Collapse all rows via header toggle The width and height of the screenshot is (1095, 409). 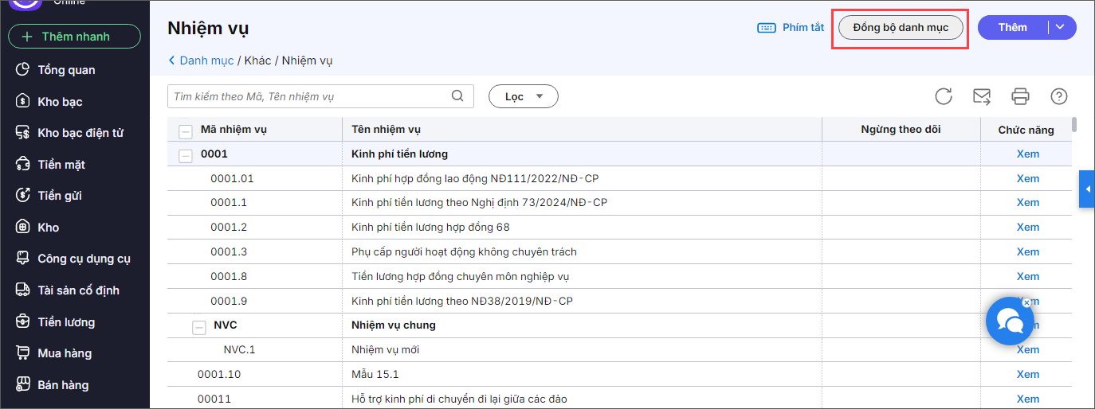tap(185, 131)
